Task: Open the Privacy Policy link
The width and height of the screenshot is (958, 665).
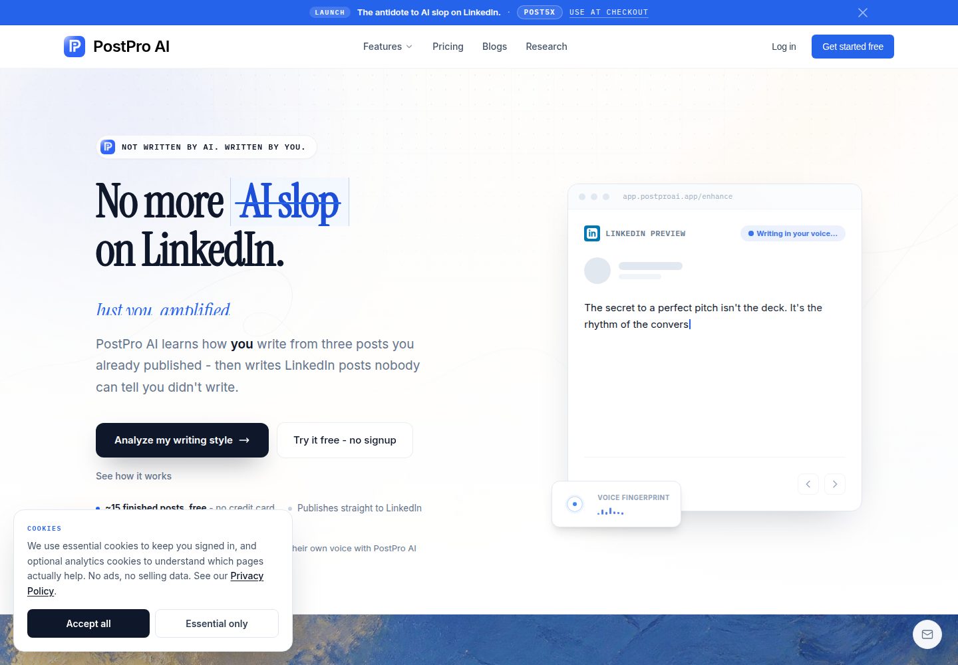Action: coord(247,576)
